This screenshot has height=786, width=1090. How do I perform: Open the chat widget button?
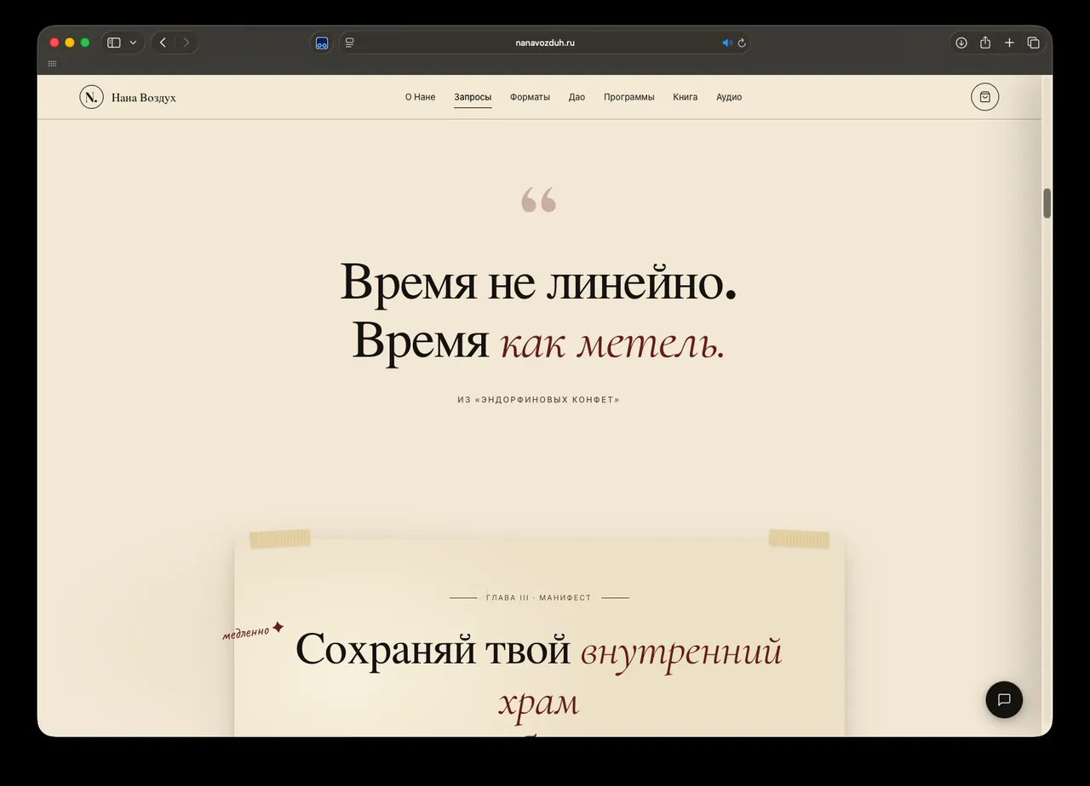[1004, 699]
